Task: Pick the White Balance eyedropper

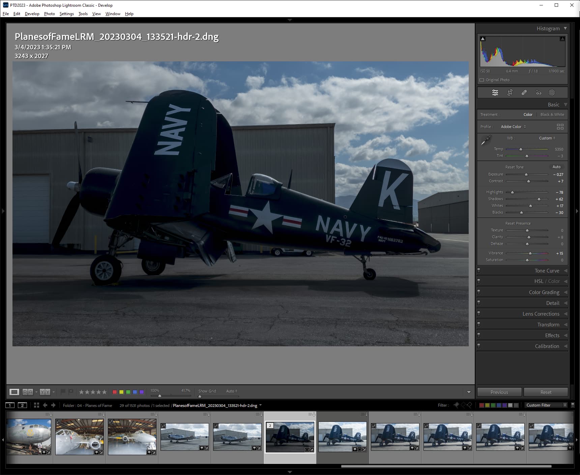Action: click(x=486, y=140)
